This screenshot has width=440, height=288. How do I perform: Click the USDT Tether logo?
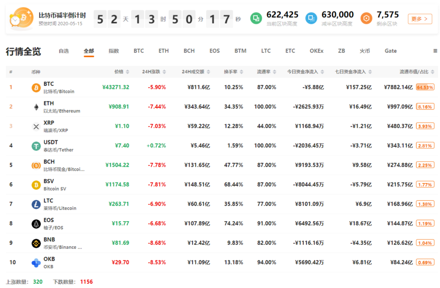click(x=36, y=146)
